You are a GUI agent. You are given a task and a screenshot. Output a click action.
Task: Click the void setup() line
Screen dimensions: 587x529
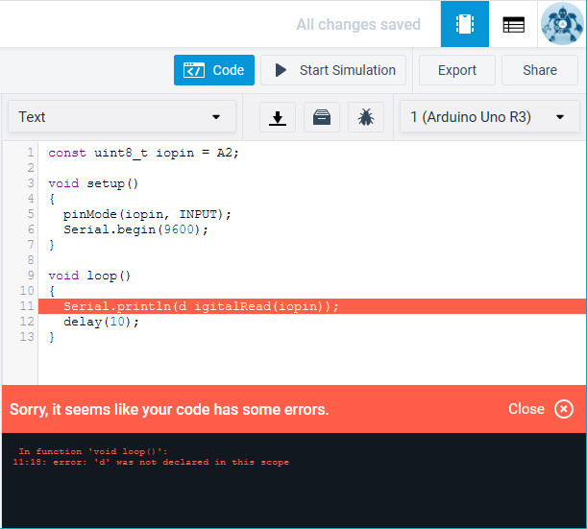point(93,183)
